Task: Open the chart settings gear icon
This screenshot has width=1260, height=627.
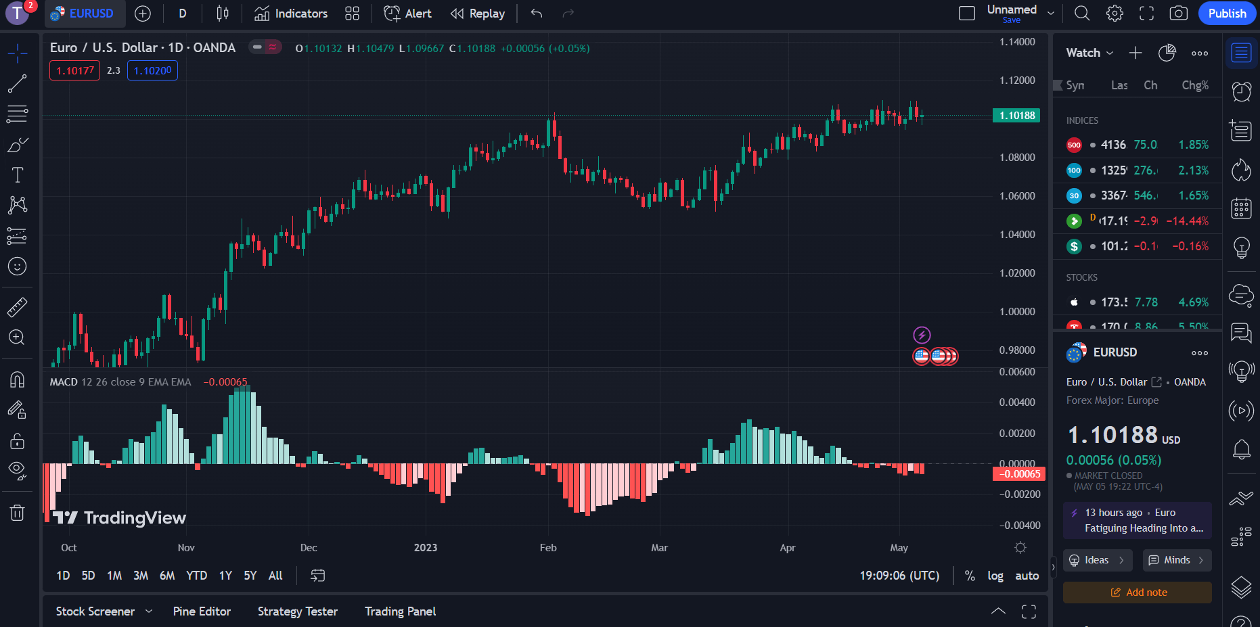Action: tap(1115, 14)
